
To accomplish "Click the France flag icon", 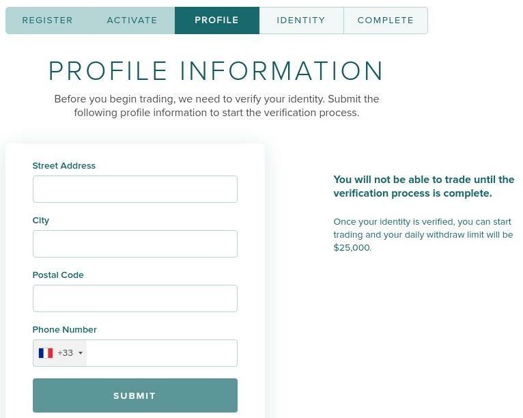I will 46,353.
